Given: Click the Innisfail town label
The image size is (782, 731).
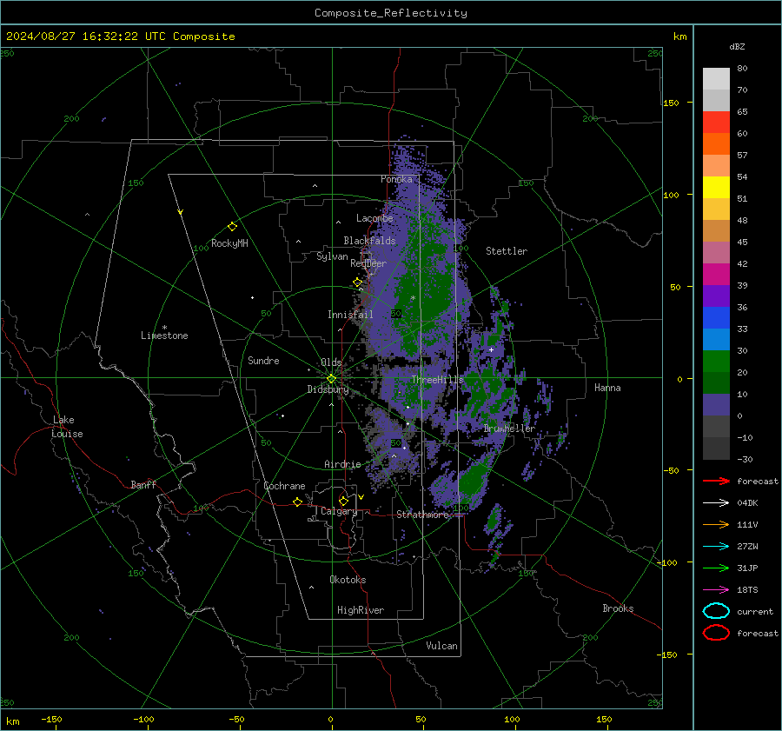Looking at the screenshot, I should click(x=350, y=315).
